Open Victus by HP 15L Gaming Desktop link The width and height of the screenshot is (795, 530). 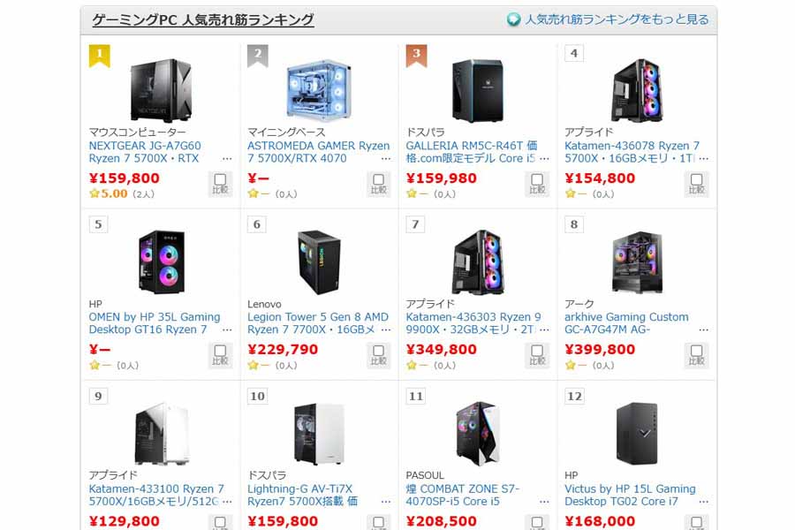pyautogui.click(x=630, y=495)
